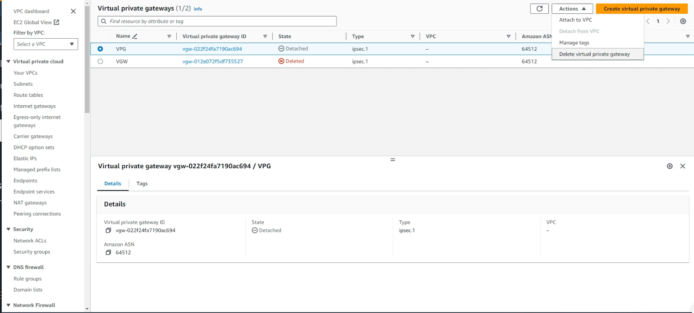Close the gateway details panel
Screen dimensions: 694x313
pyautogui.click(x=683, y=166)
